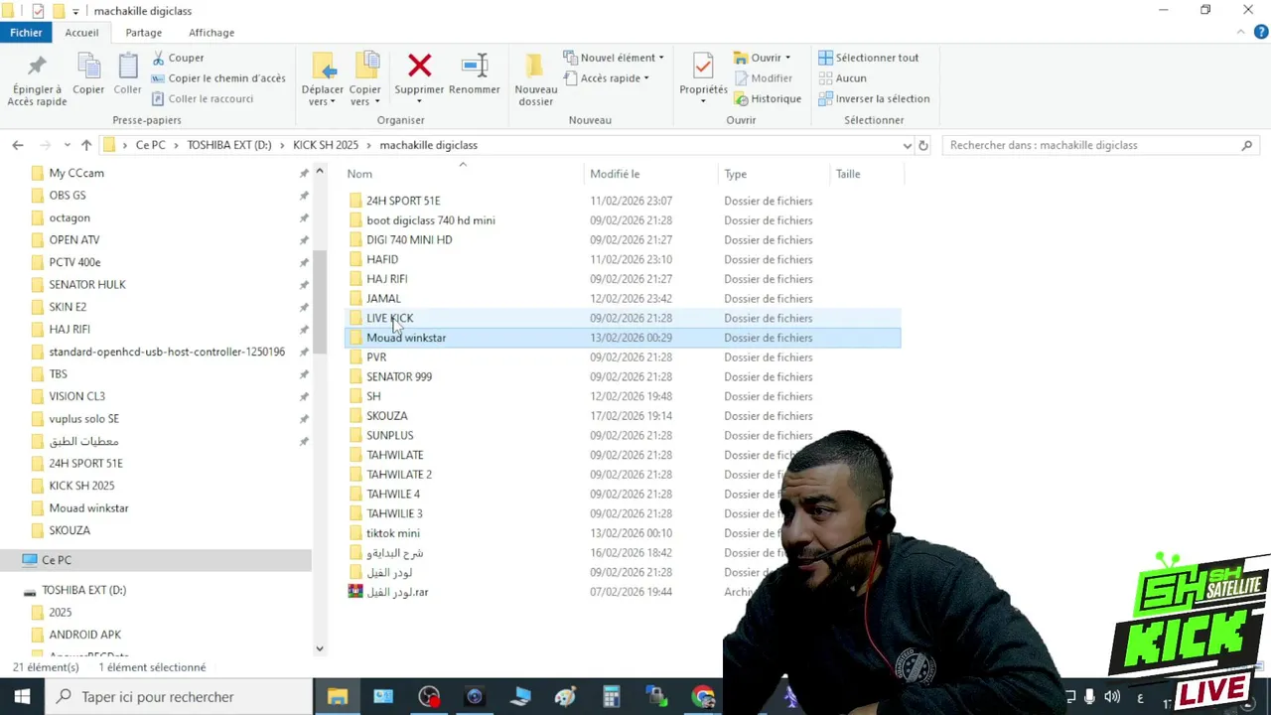Select Ce PC in the navigation pane

point(57,560)
